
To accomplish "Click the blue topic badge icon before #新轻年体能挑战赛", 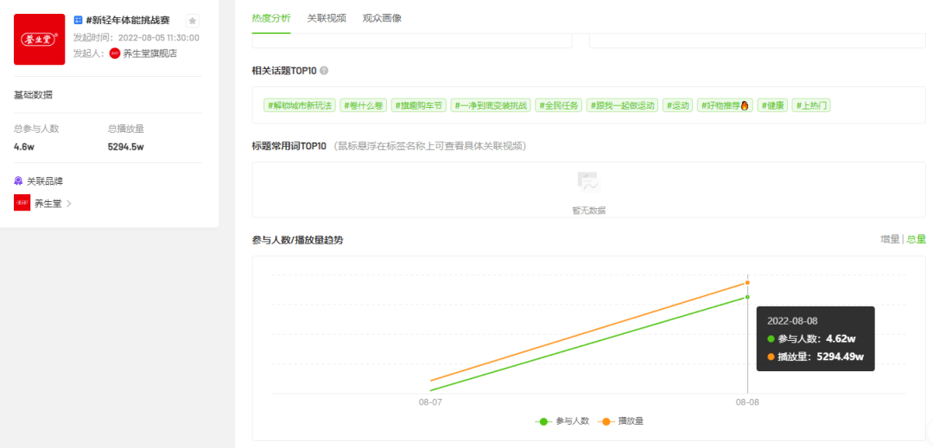I will coord(78,21).
